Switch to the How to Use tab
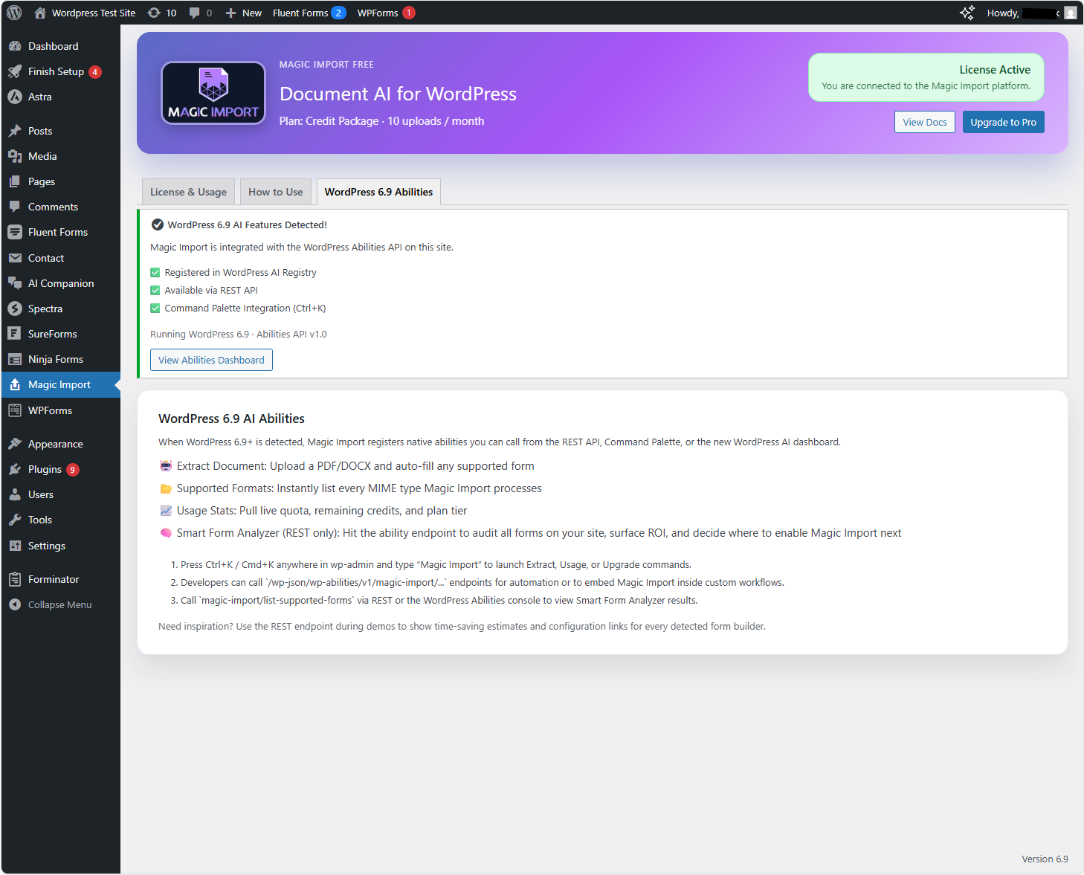 click(x=276, y=192)
